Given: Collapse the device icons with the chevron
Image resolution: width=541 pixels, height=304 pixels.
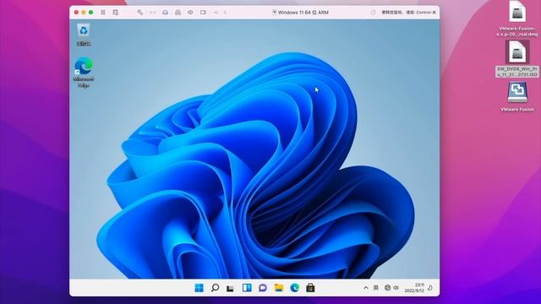Looking at the screenshot, I should [x=225, y=13].
